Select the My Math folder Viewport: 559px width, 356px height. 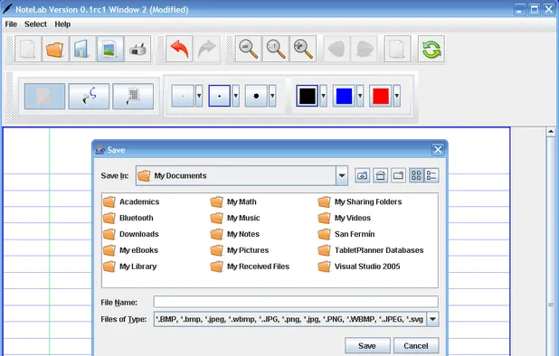(233, 201)
